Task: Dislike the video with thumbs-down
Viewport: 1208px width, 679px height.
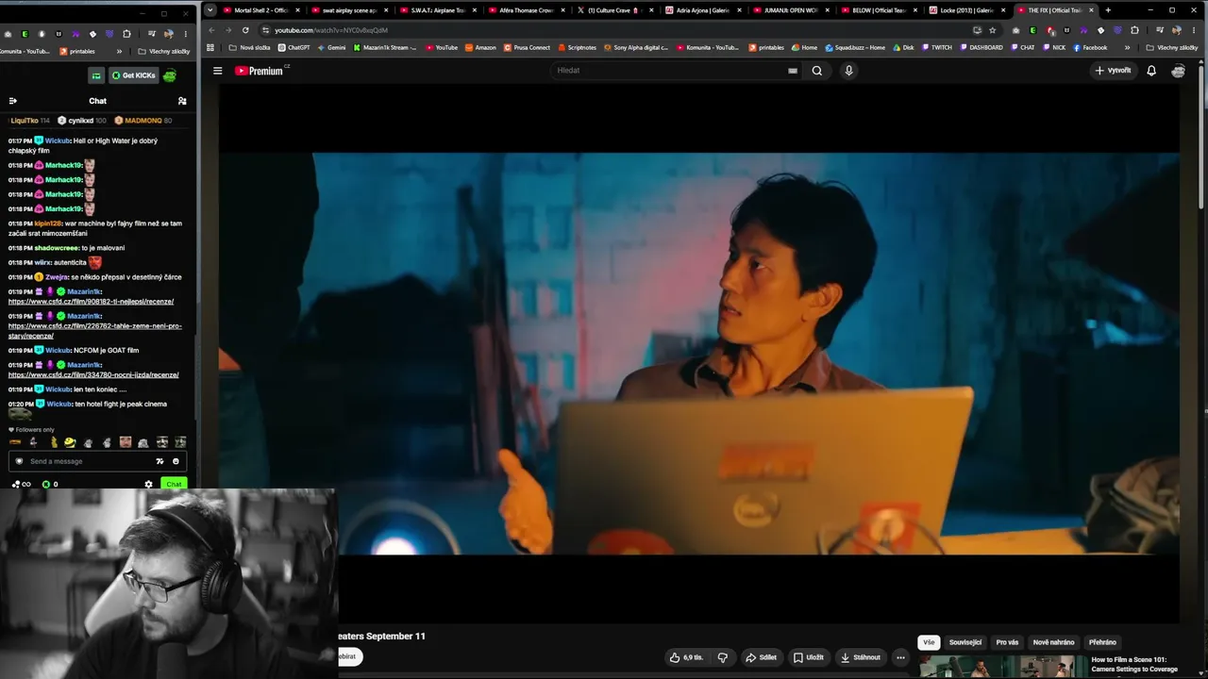Action: pos(723,657)
